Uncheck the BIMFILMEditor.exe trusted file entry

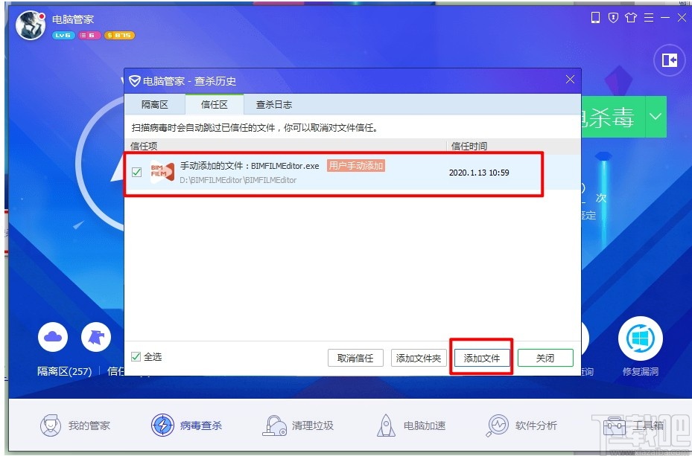tap(137, 170)
